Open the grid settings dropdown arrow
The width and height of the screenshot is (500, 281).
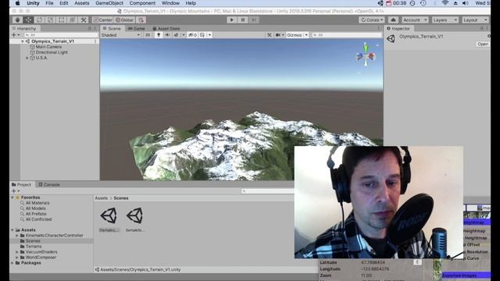tap(209, 35)
